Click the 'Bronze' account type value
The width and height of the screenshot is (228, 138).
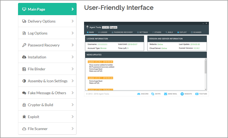tap(103, 48)
